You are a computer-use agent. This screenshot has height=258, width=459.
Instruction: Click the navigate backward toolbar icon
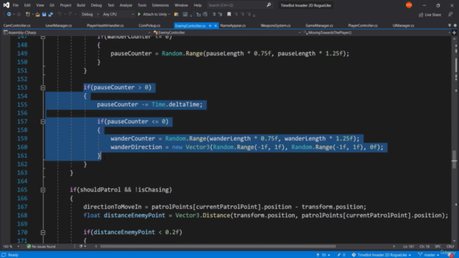pos(9,14)
